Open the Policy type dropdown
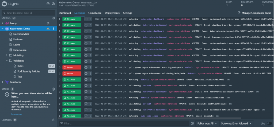Viewport: 274px width, 127px height. coord(207,124)
